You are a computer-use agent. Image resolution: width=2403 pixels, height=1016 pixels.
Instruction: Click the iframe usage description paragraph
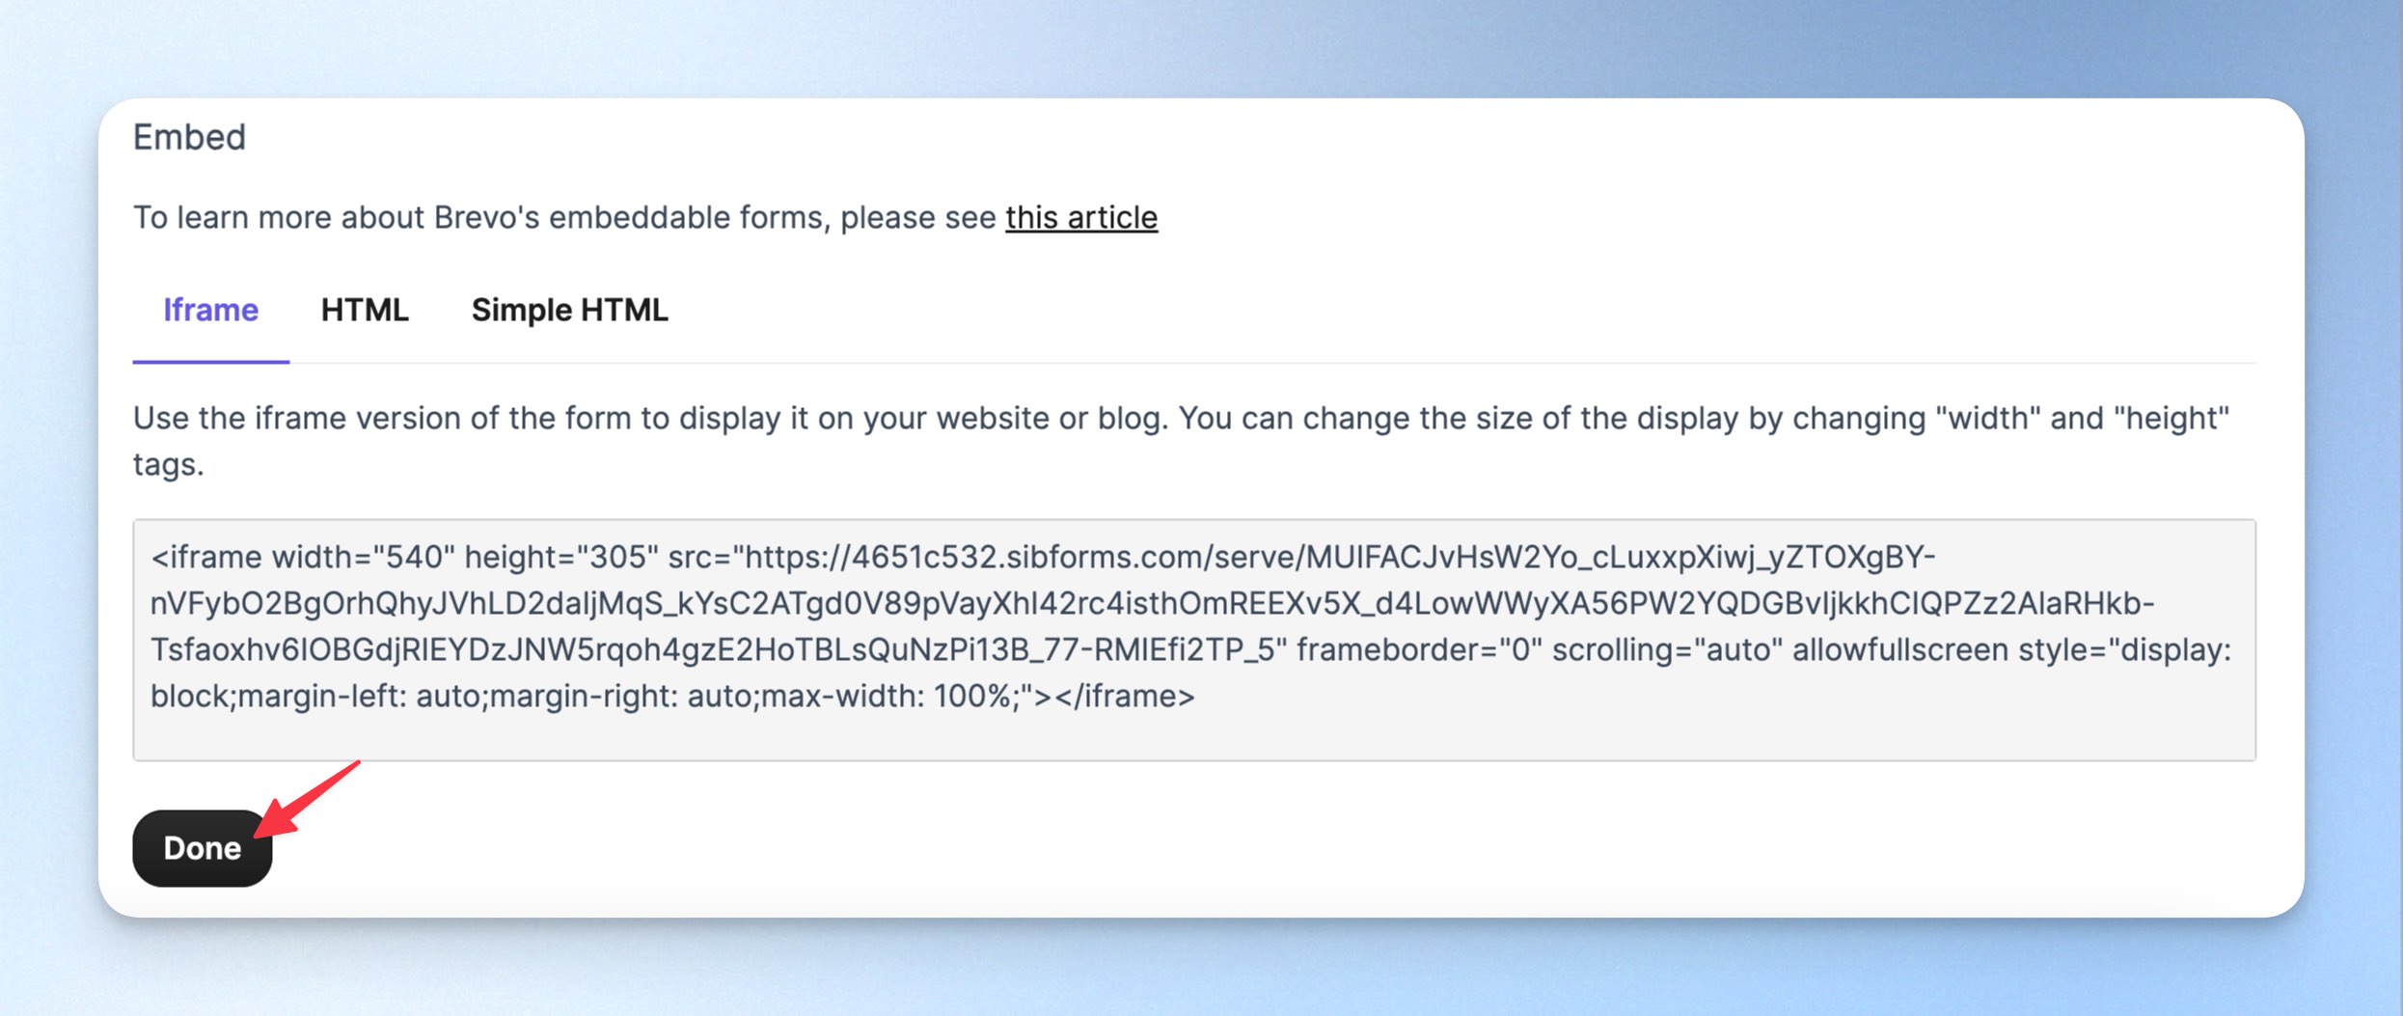(1181, 441)
